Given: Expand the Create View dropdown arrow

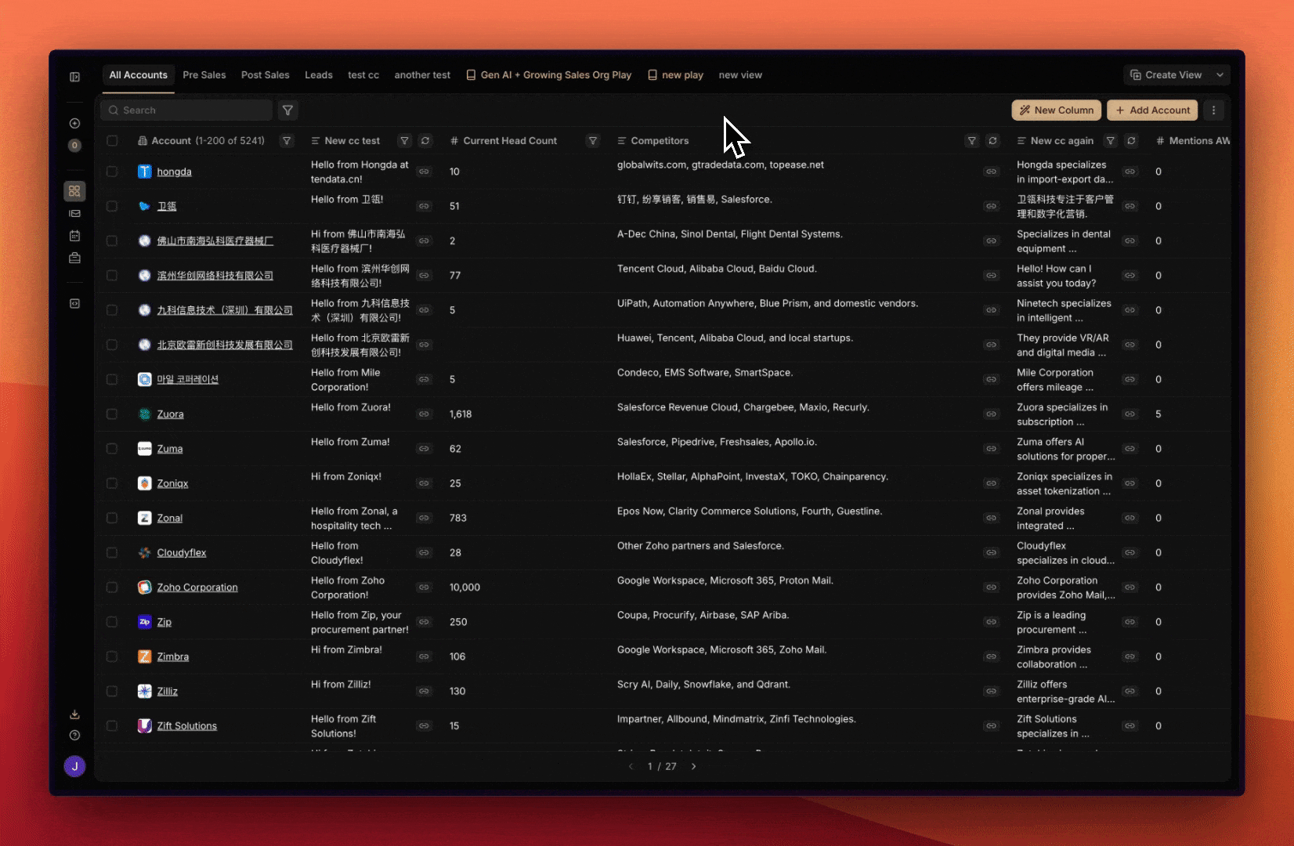Looking at the screenshot, I should coord(1220,75).
